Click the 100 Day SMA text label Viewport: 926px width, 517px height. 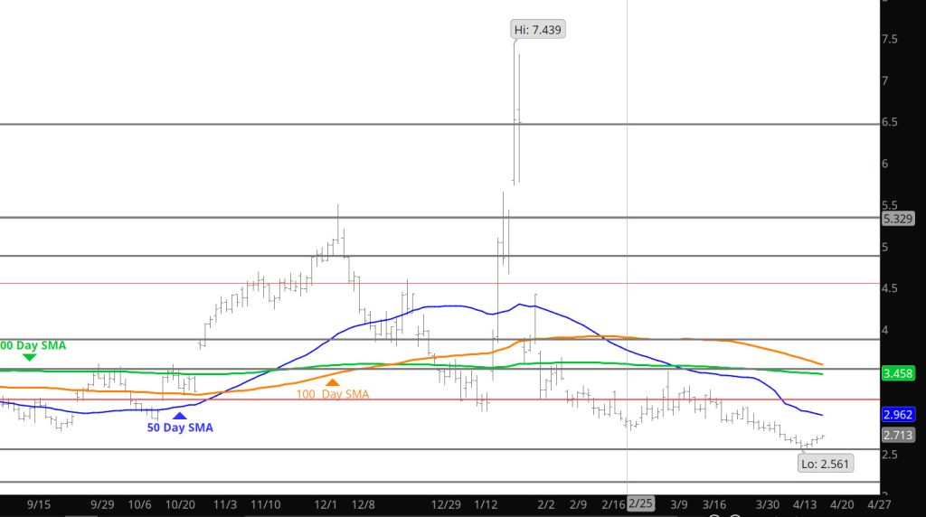pos(333,394)
